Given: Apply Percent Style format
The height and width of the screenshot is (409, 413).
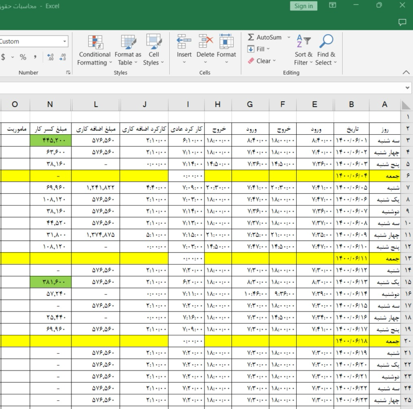Looking at the screenshot, I should 23,57.
